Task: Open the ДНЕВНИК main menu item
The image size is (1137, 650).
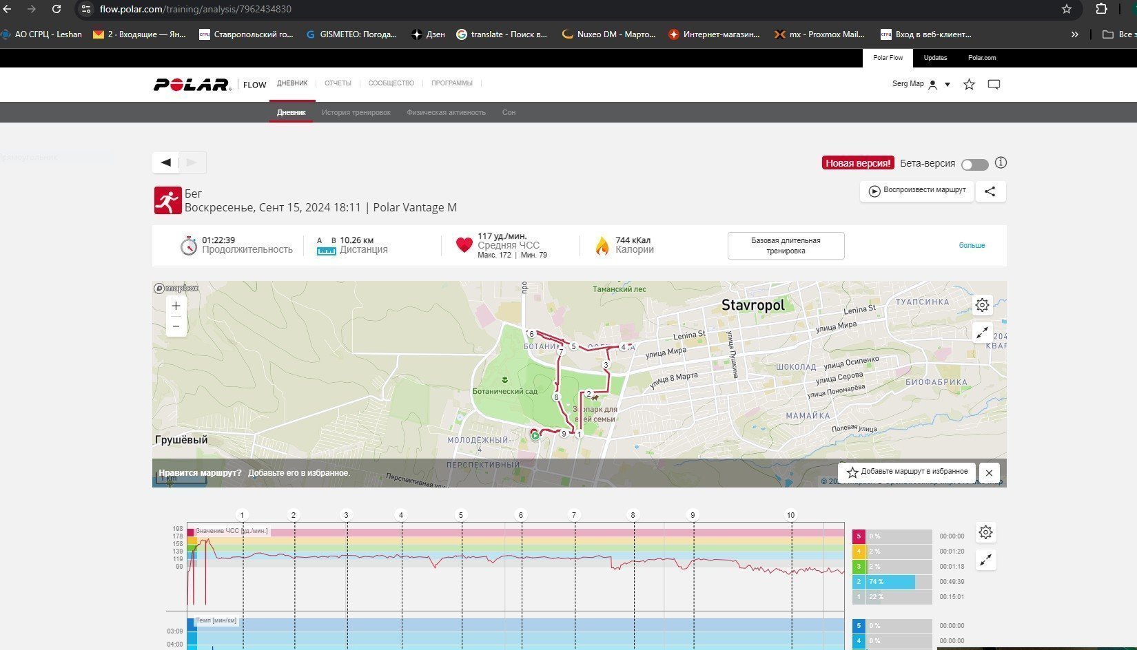Action: point(292,83)
